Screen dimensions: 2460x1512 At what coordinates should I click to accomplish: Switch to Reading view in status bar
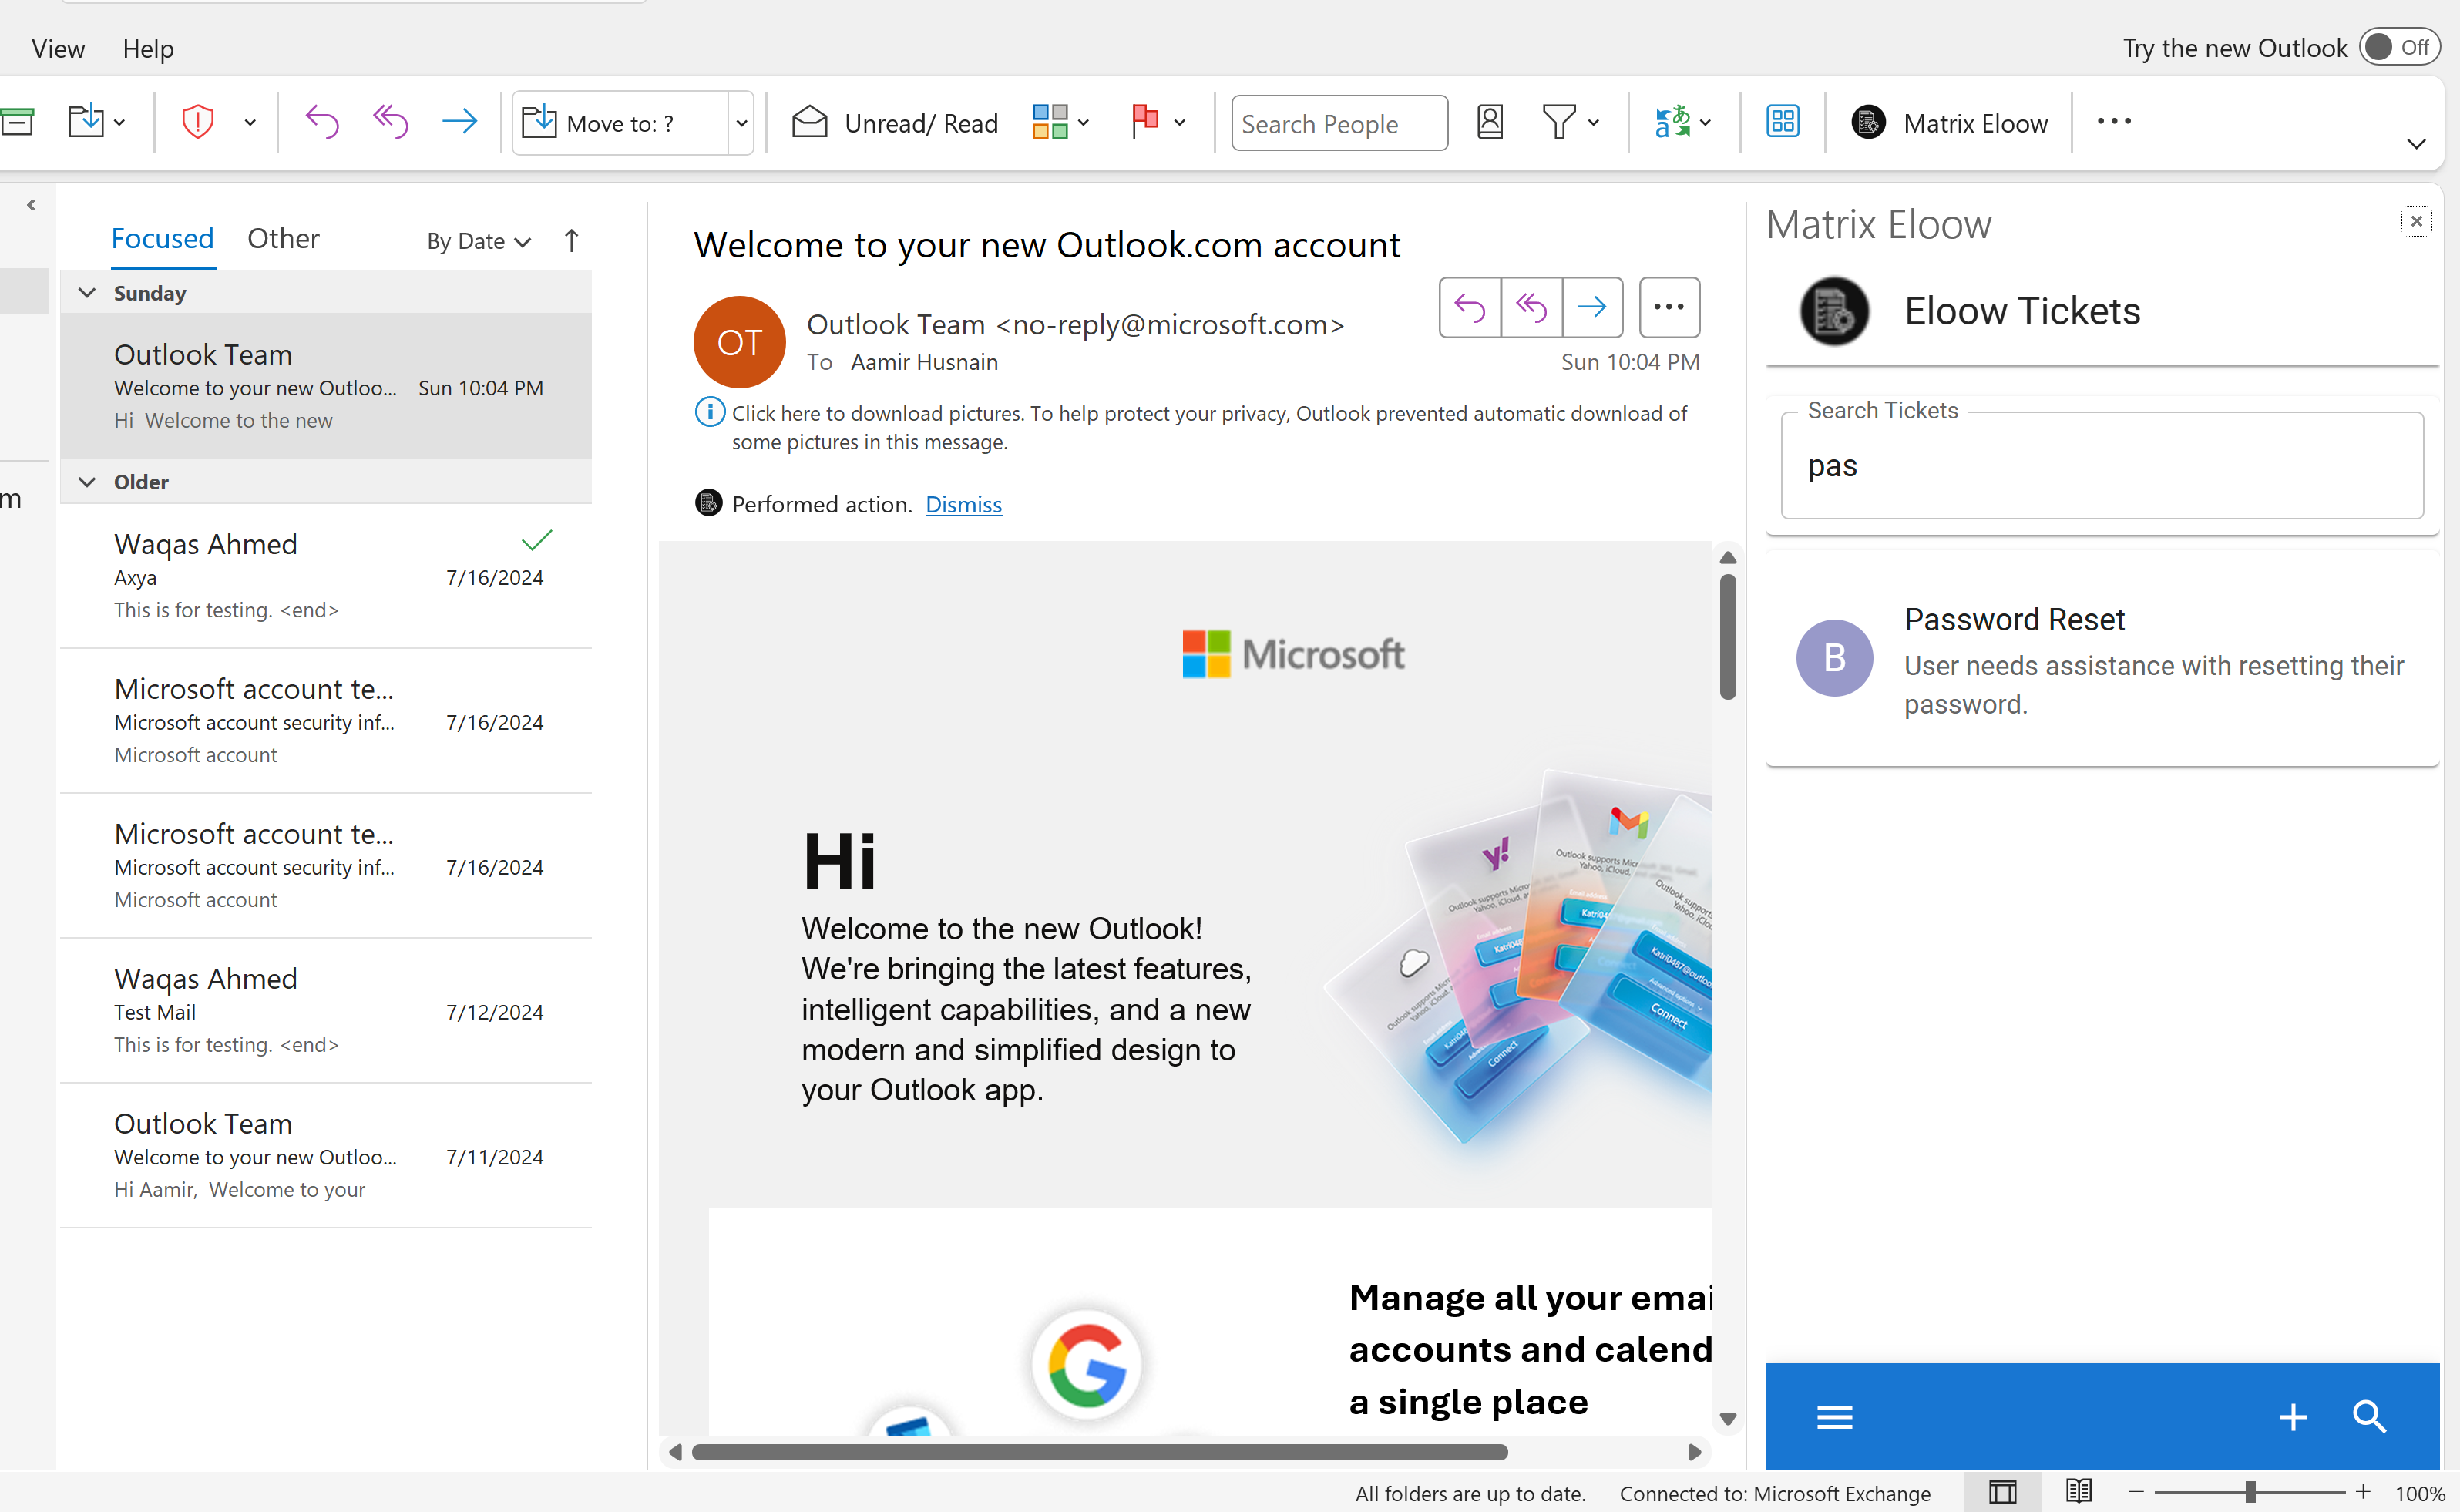coord(2078,1493)
